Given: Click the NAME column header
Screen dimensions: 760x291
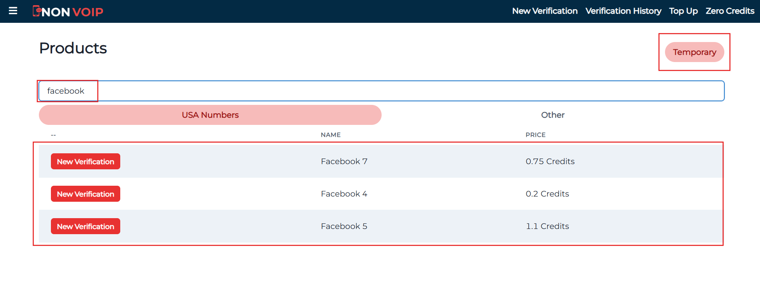Looking at the screenshot, I should [331, 135].
